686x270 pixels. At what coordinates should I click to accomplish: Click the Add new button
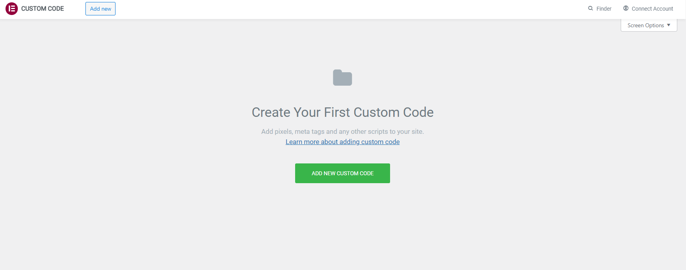coord(100,8)
